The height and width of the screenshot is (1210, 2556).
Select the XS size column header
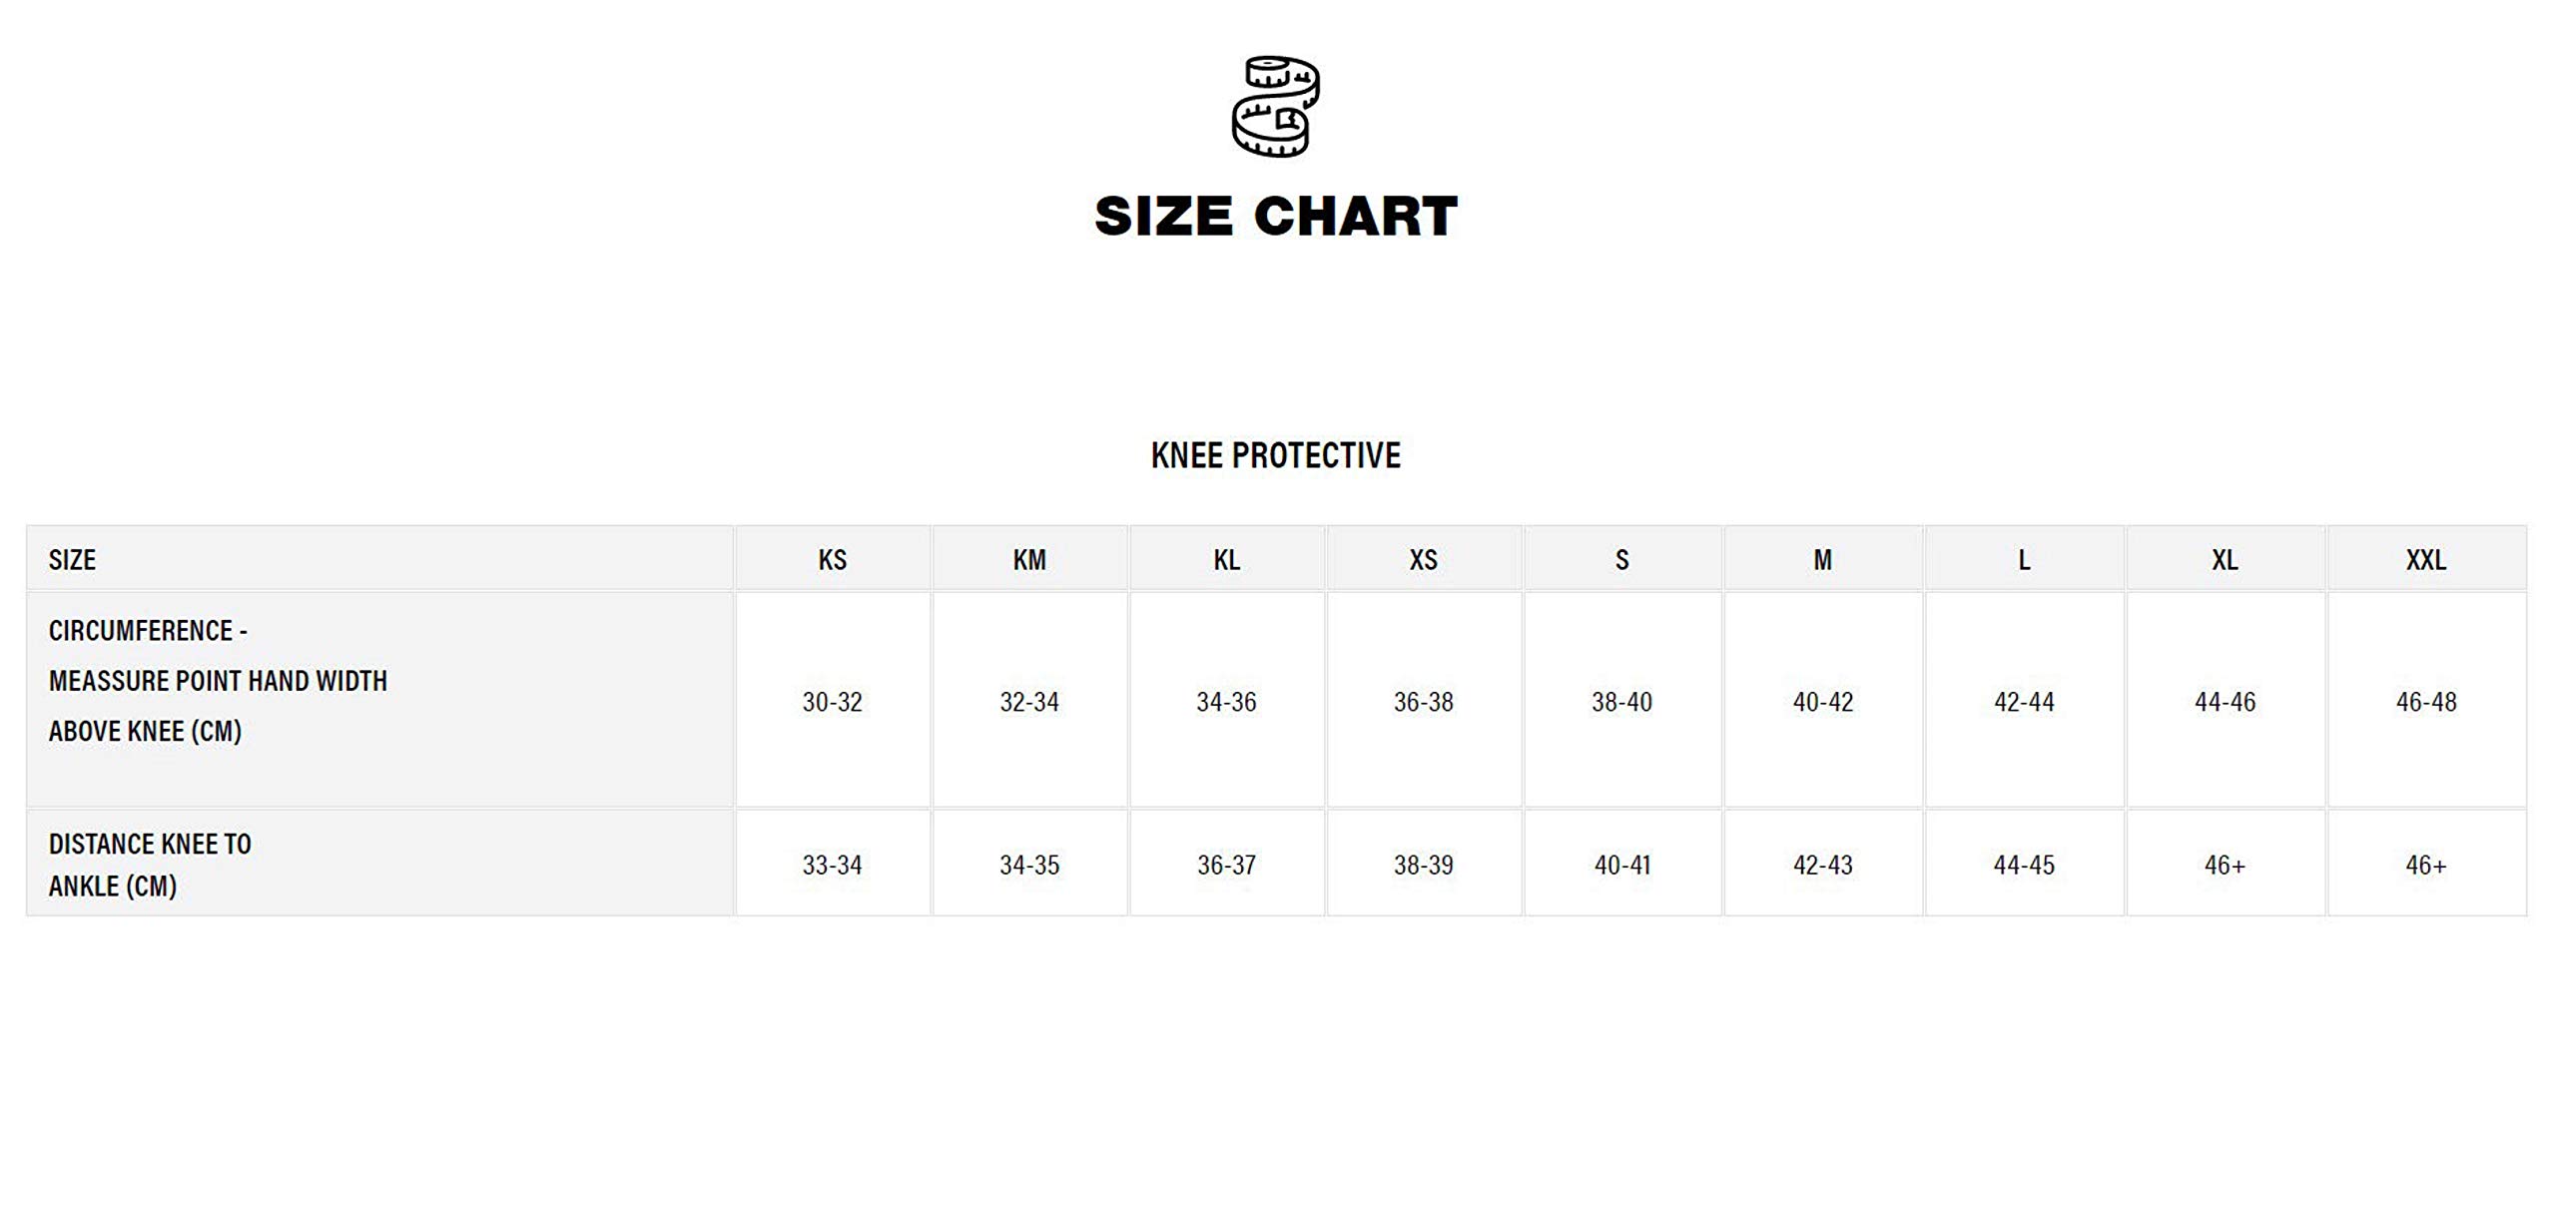(1423, 560)
